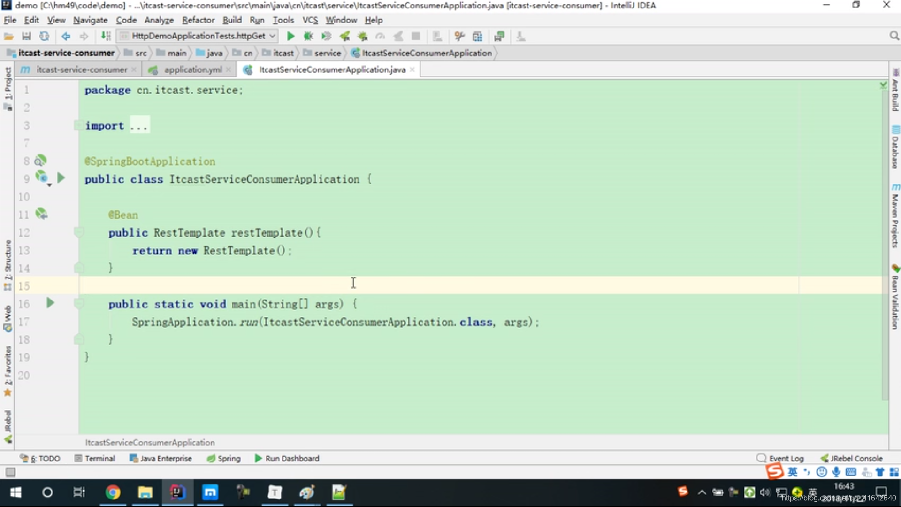Run HttpDemoApplicationTests with the green play icon

point(290,36)
